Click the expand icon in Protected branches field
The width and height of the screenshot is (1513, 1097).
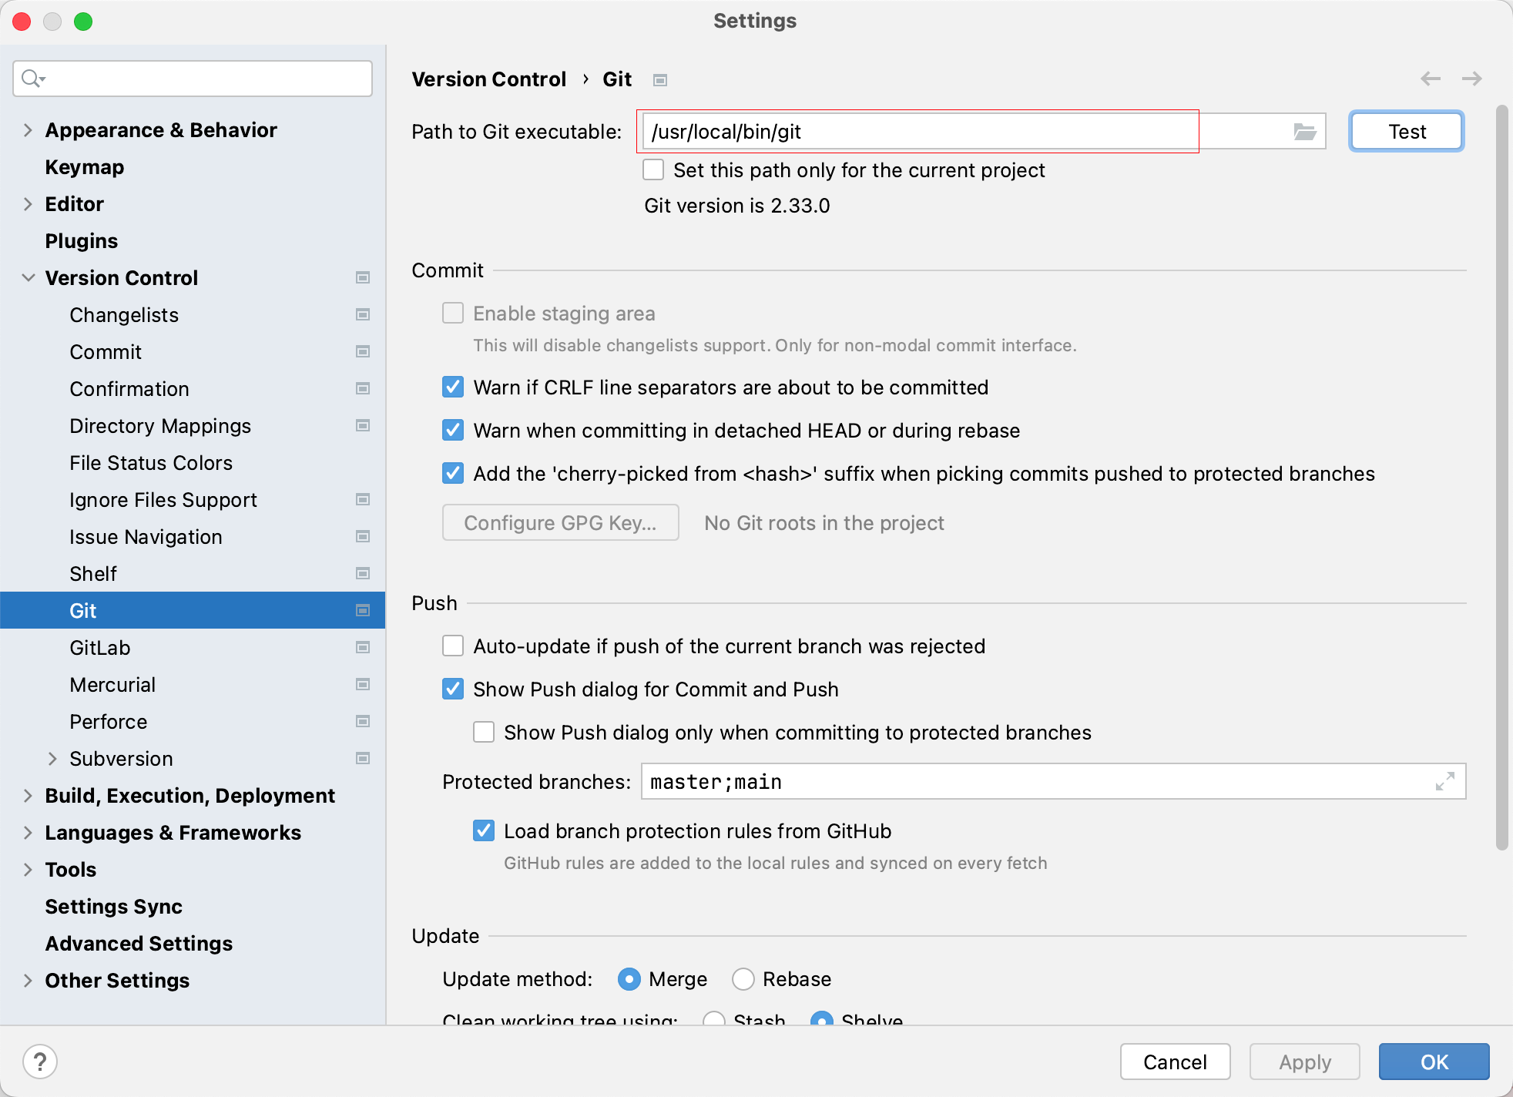coord(1444,782)
